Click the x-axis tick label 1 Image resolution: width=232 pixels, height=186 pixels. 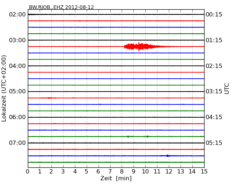coord(40,171)
